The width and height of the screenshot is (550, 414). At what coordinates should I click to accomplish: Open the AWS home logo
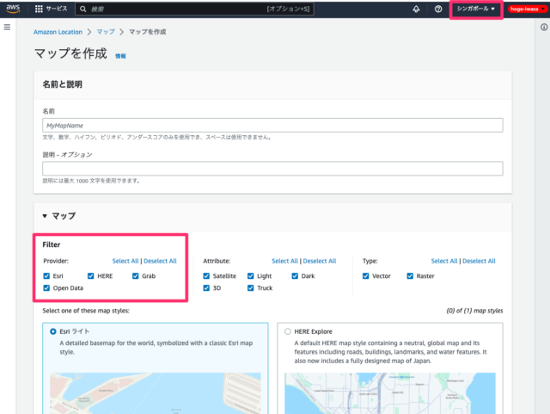click(x=13, y=9)
